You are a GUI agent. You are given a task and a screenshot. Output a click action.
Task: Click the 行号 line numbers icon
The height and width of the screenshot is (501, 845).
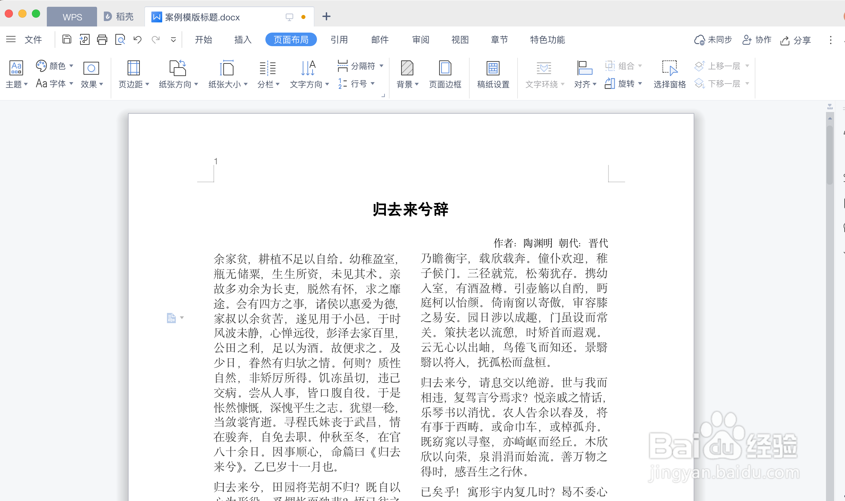click(343, 83)
